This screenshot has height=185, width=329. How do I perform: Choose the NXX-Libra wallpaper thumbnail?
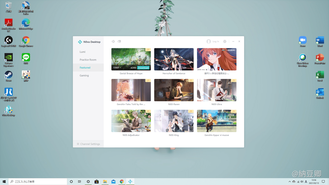pyautogui.click(x=216, y=90)
